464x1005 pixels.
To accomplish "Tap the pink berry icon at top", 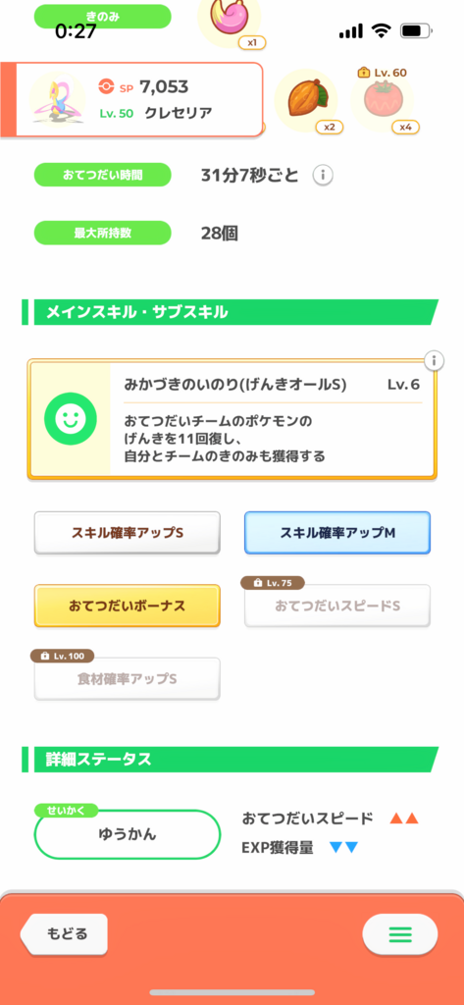I will [230, 20].
